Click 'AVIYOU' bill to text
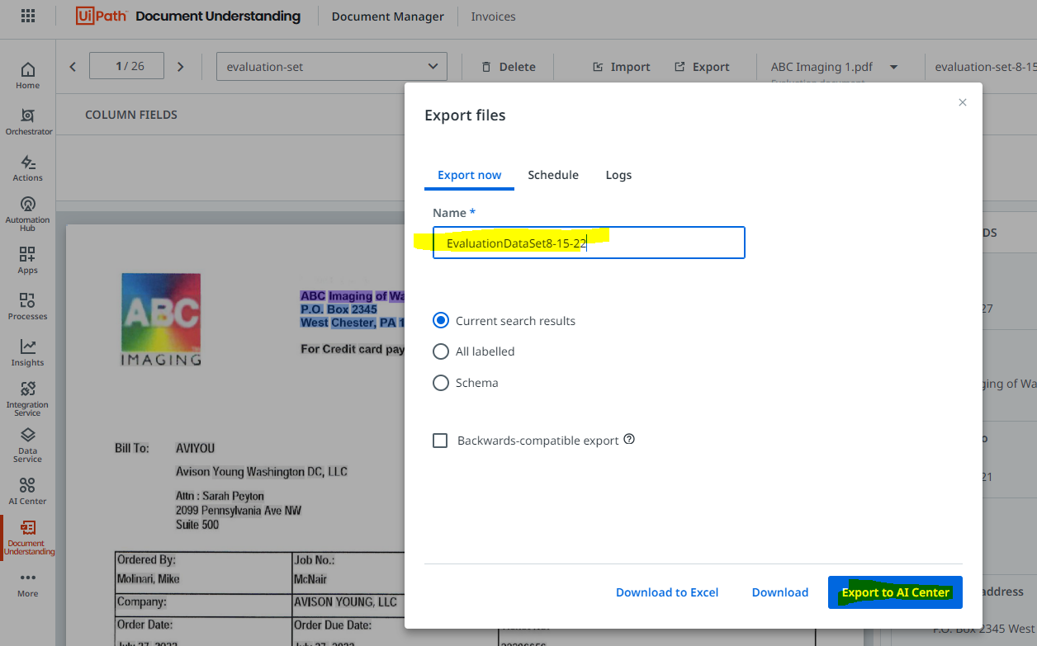1037x646 pixels. [195, 448]
